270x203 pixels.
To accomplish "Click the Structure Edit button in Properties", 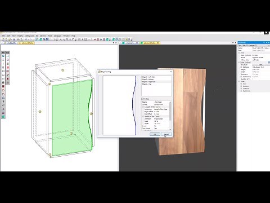I will (x=260, y=65).
